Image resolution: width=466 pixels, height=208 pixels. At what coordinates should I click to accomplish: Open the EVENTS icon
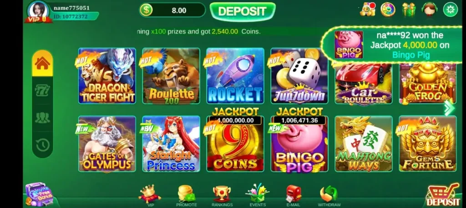[x=258, y=195]
